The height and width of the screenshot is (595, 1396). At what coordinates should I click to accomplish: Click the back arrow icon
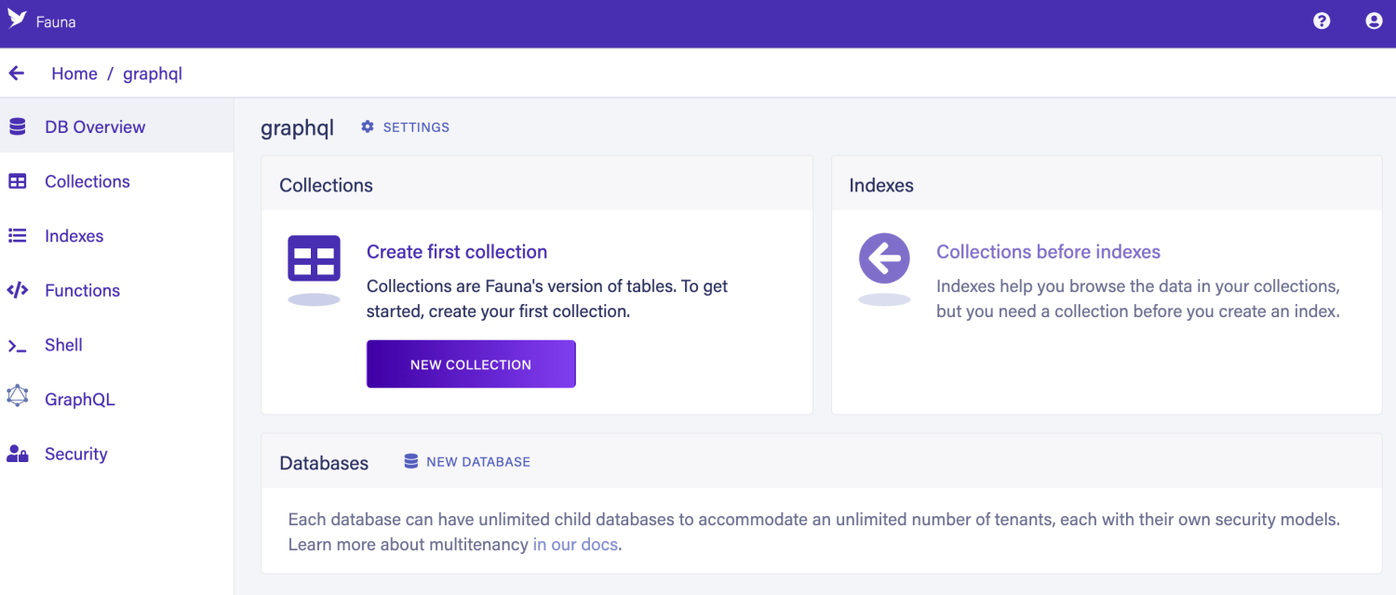17,73
